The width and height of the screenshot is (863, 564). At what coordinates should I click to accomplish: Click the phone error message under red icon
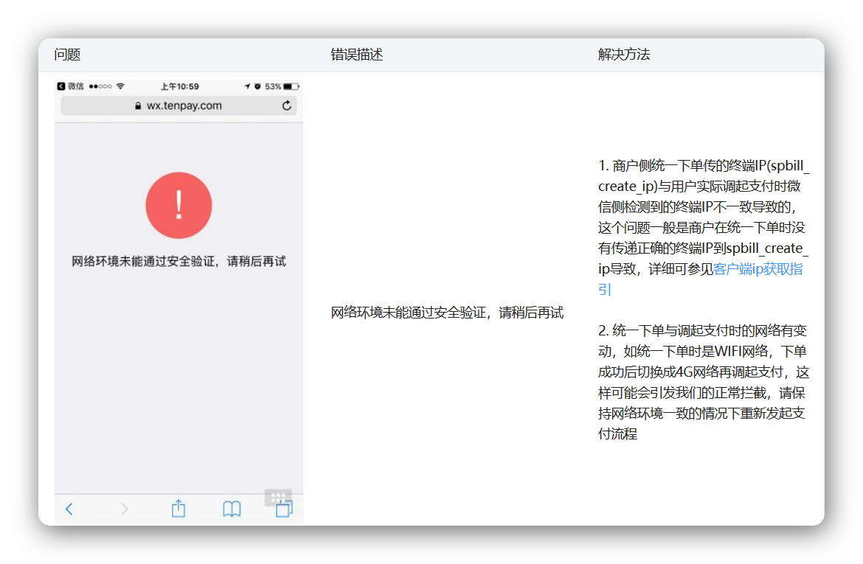(179, 262)
